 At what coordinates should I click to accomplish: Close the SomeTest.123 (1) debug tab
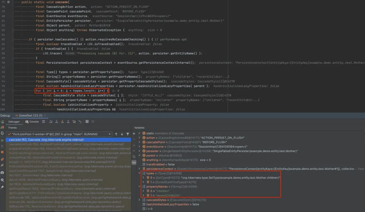[45, 115]
